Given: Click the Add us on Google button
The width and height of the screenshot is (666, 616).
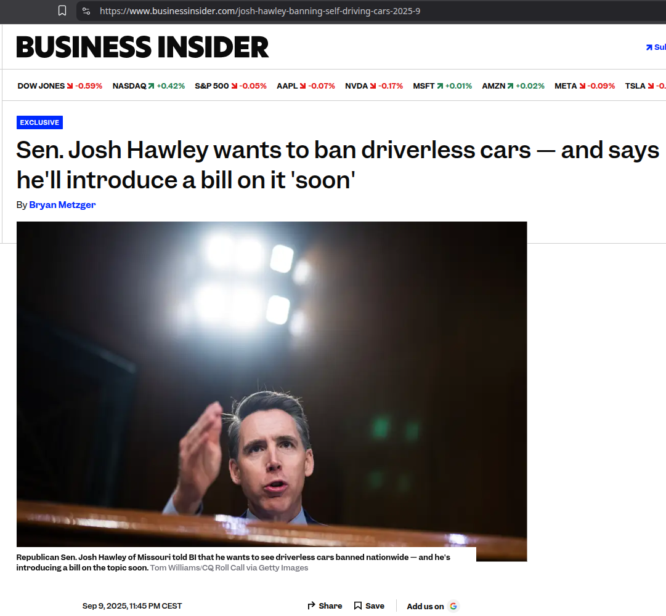Looking at the screenshot, I should pos(432,606).
